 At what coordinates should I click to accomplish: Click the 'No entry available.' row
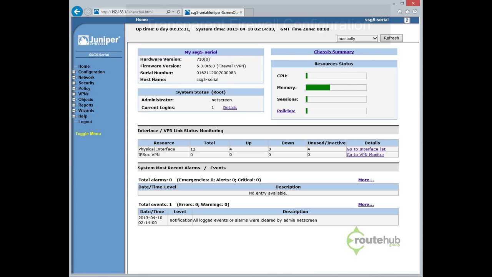pos(268,193)
